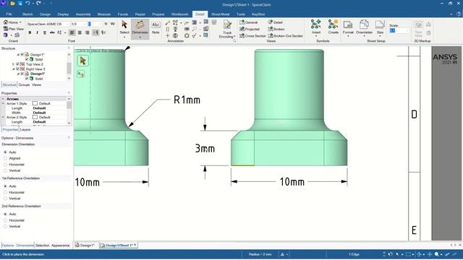Viewport: 463px width, 260px height.
Task: Open font size 3.5 dropdown
Action: pyautogui.click(x=85, y=24)
